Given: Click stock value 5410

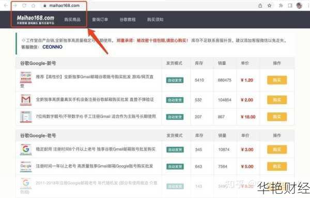Looking at the screenshot, I should pos(199,80).
